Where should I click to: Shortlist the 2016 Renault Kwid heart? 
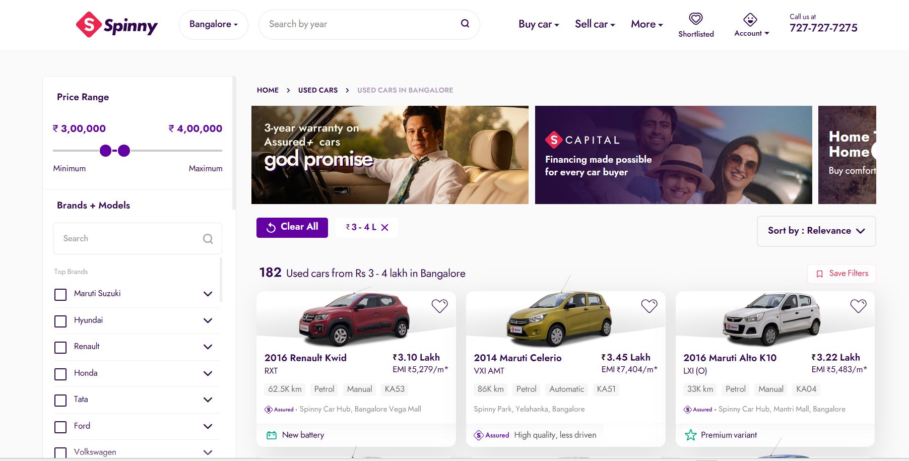(x=439, y=306)
